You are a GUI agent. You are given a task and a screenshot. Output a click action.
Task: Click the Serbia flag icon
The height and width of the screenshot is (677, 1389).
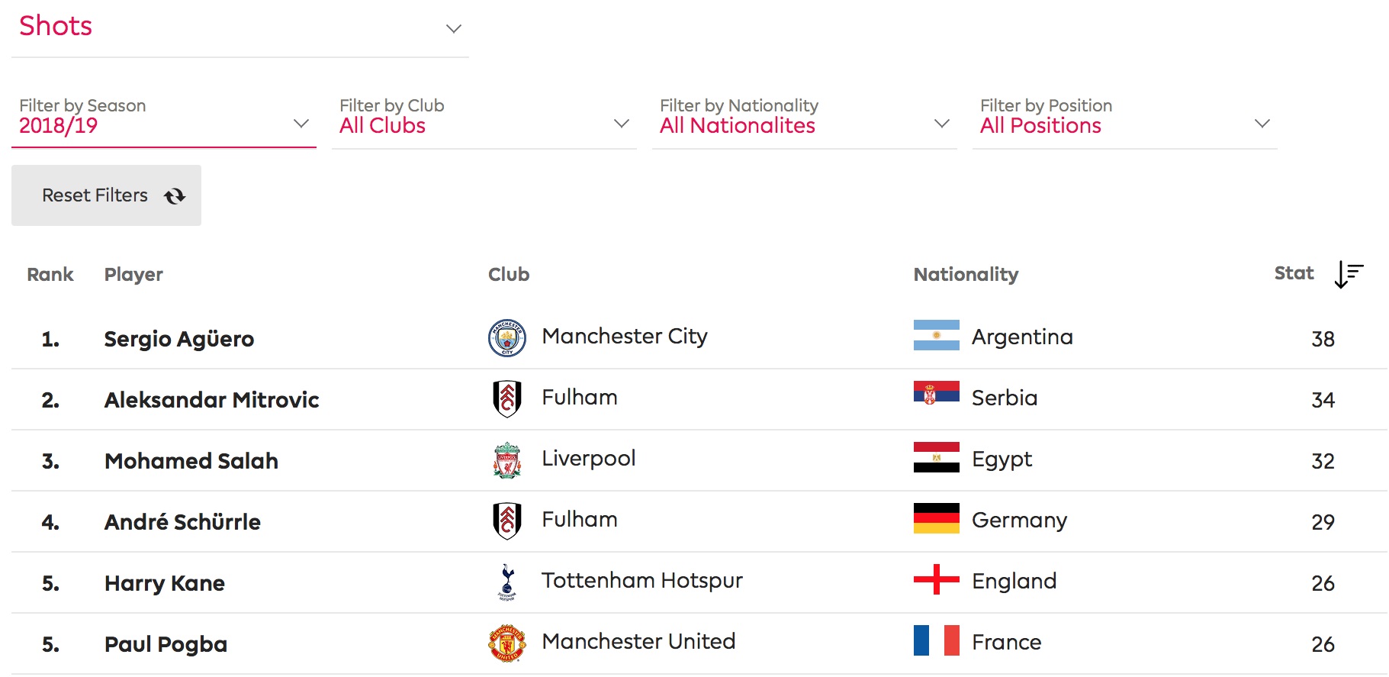[x=936, y=393]
